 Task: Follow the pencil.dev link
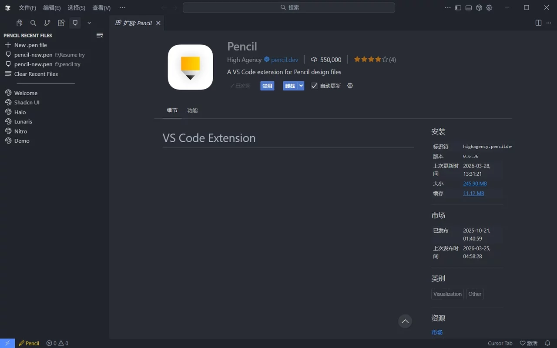284,60
